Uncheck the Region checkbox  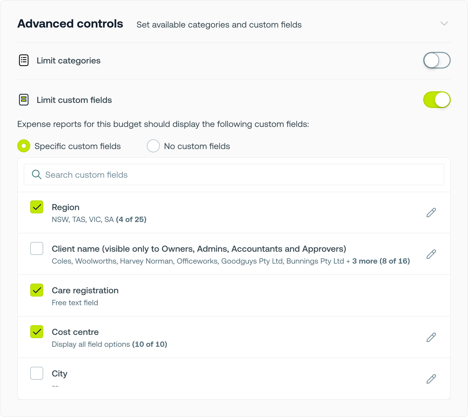(37, 207)
